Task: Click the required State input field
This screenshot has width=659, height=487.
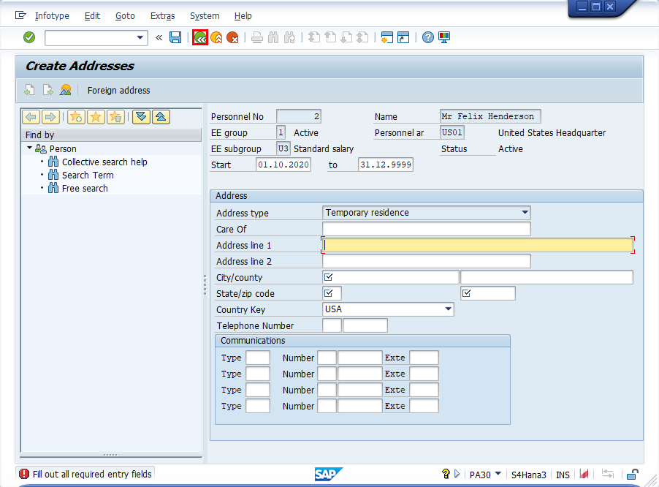Action: click(332, 293)
